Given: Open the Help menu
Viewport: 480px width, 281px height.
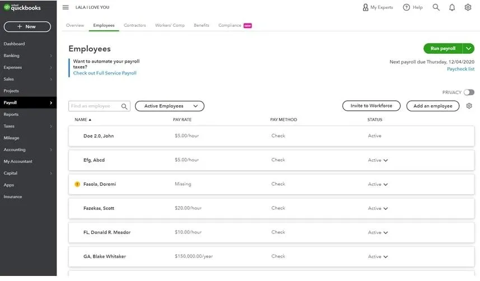Looking at the screenshot, I should [x=413, y=7].
